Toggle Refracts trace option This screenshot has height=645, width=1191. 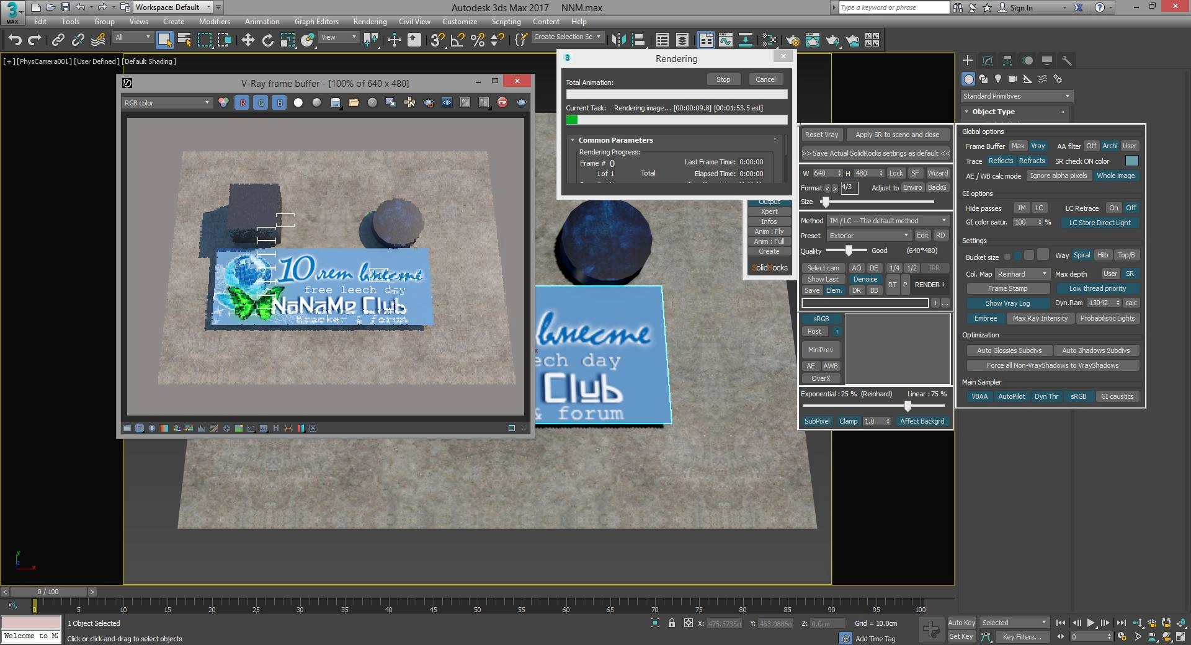[1032, 161]
